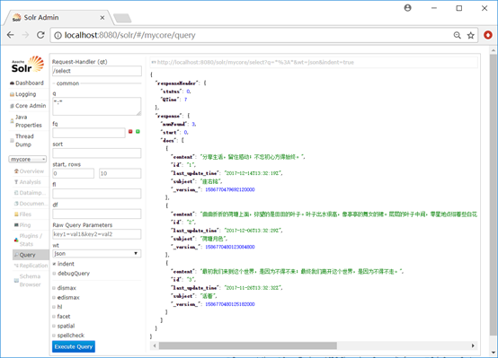Click the vertical page scrollbar
The width and height of the screenshot is (498, 358).
point(493,194)
